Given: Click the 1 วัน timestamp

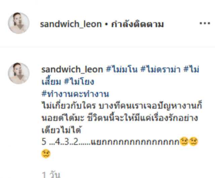Looking at the screenshot, I should click(51, 174).
